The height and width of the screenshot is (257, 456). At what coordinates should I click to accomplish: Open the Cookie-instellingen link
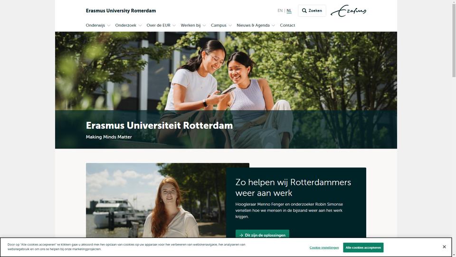(x=324, y=247)
